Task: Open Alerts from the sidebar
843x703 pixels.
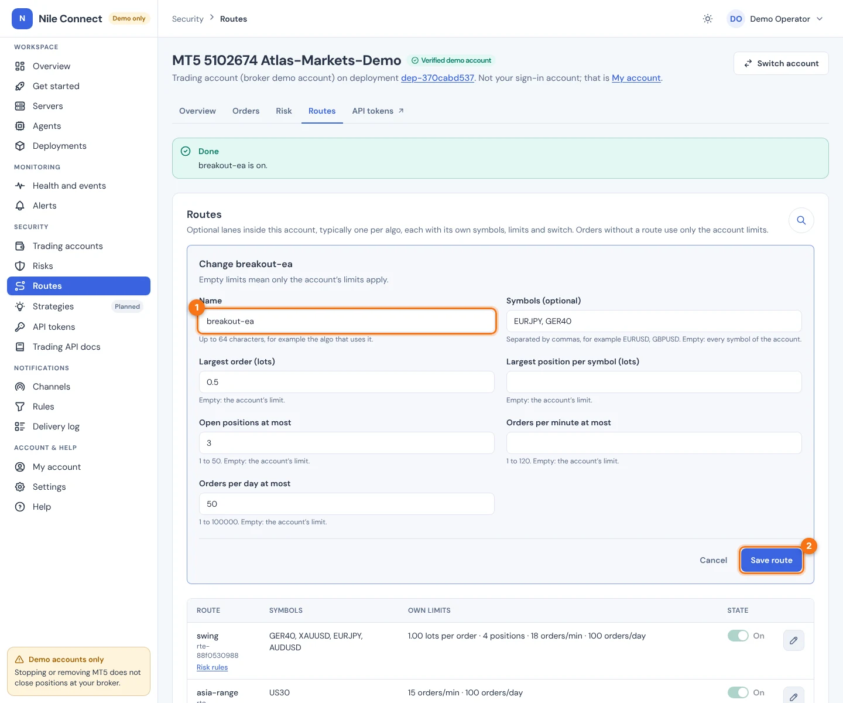Action: [x=78, y=206]
